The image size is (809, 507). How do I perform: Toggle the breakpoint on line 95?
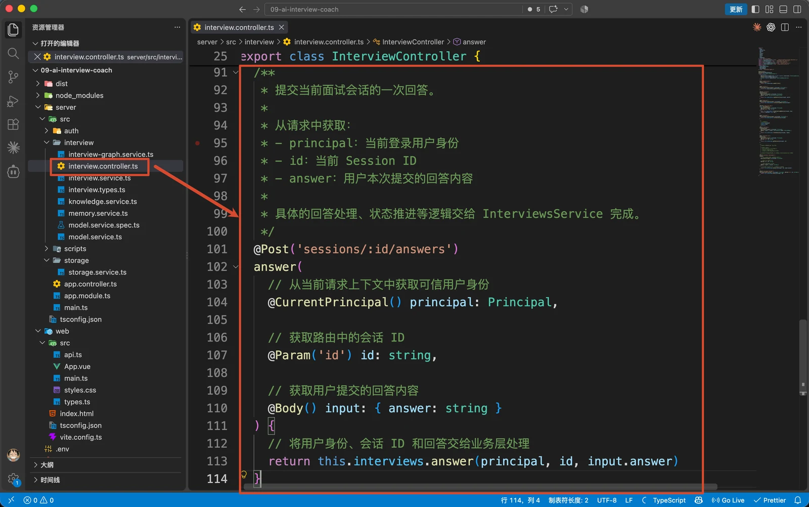tap(198, 143)
